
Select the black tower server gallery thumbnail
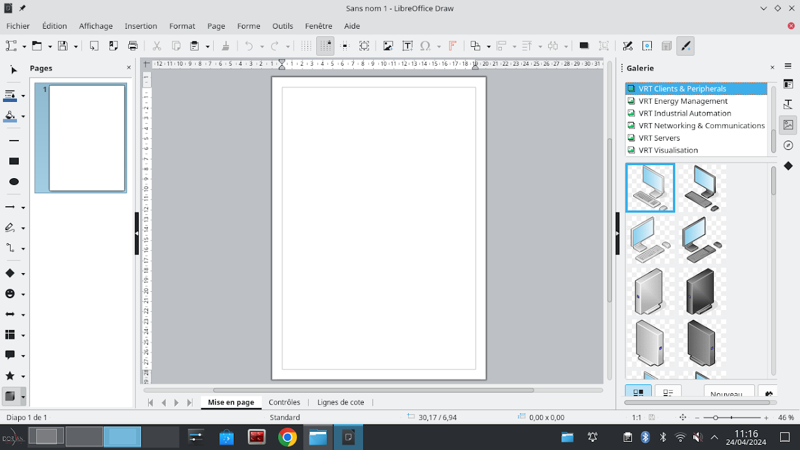701,292
